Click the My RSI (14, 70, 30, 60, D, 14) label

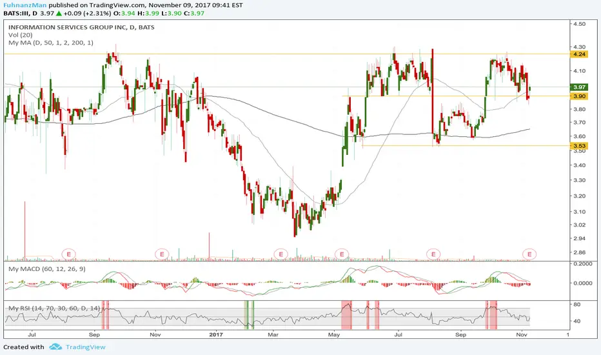click(54, 308)
